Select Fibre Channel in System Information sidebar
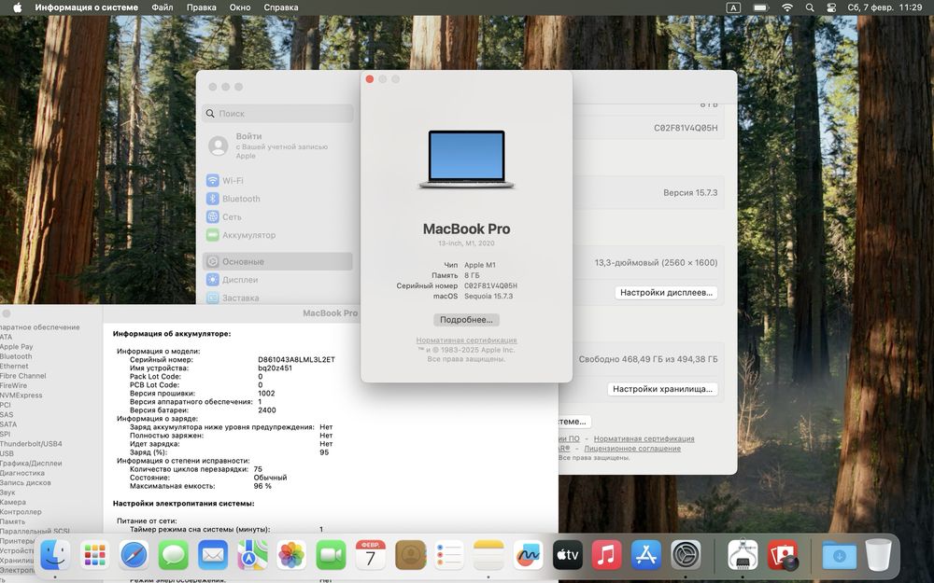Image resolution: width=934 pixels, height=583 pixels. (23, 376)
